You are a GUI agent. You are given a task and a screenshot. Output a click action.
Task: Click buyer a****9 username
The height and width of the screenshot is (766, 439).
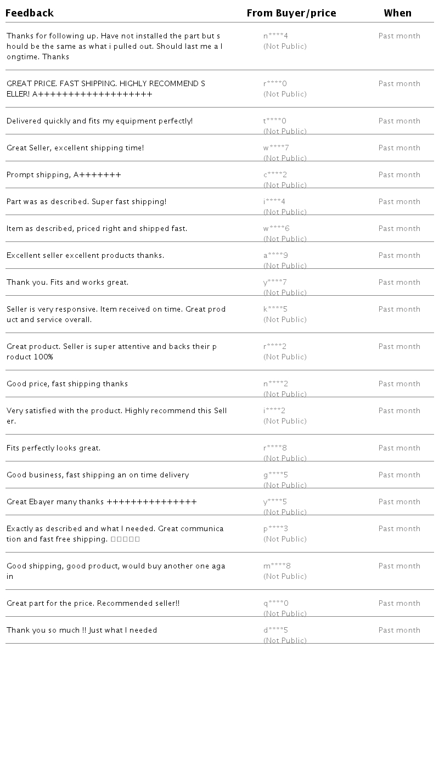pyautogui.click(x=275, y=256)
